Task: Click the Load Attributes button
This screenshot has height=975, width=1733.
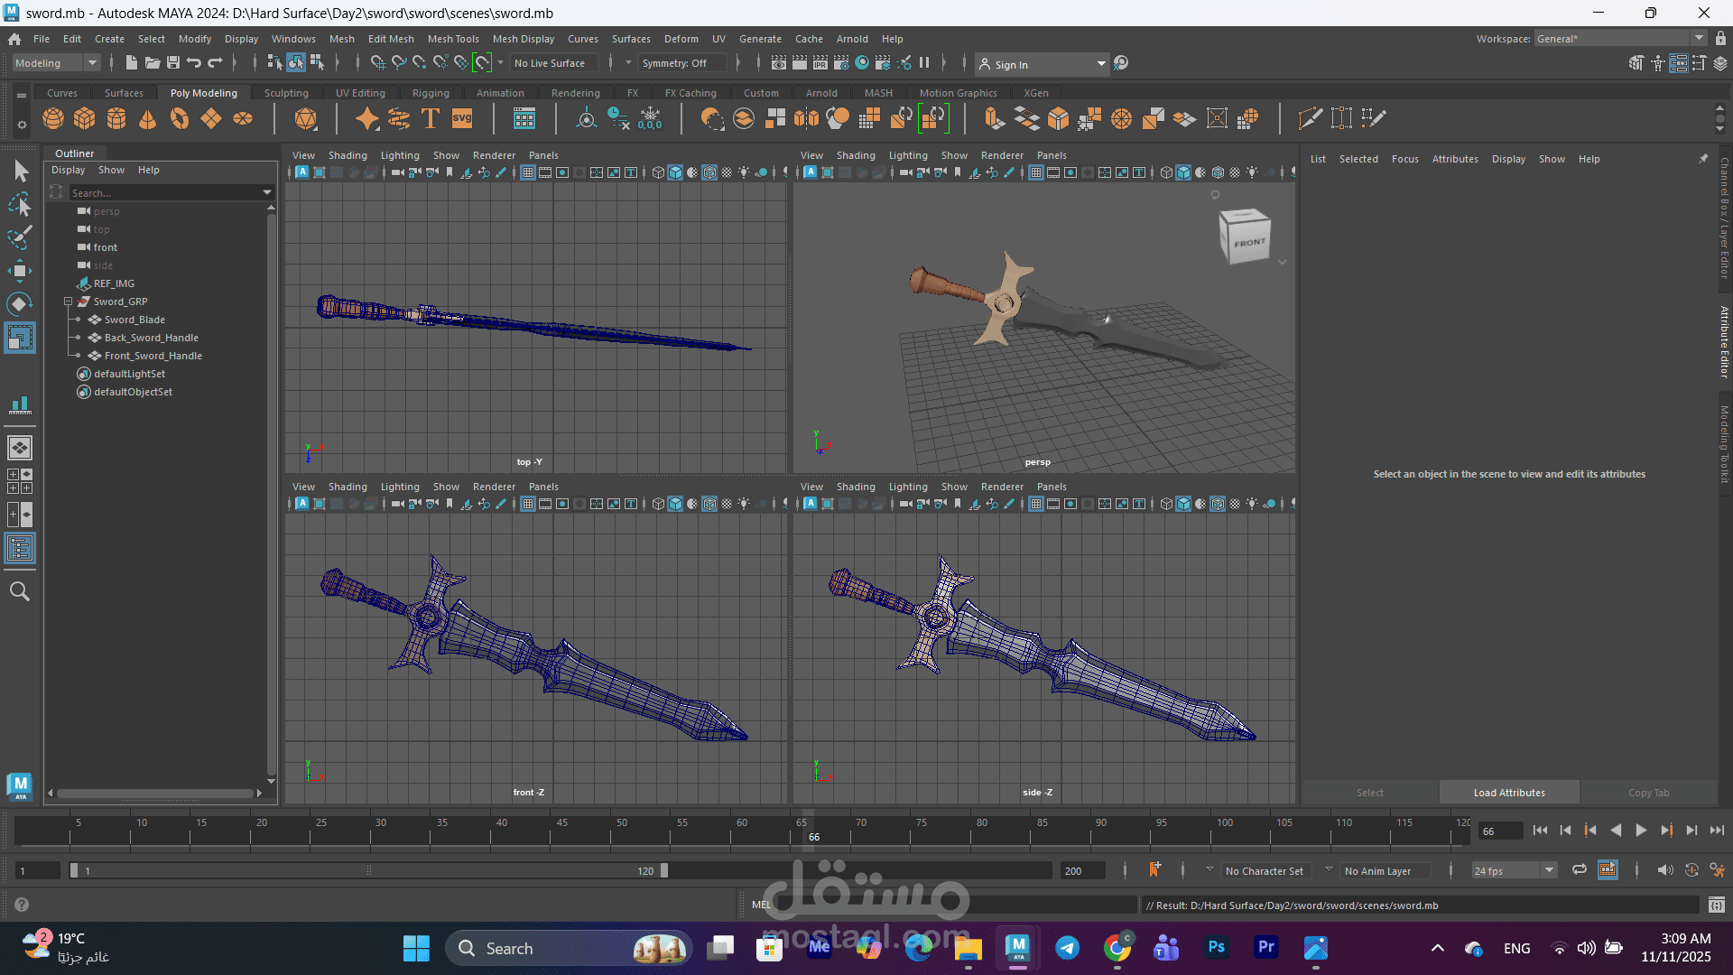Action: [x=1509, y=793]
